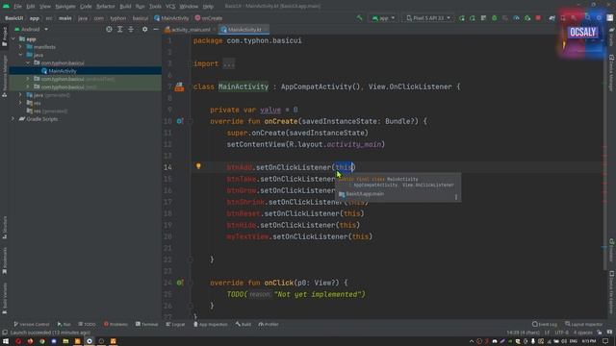
Task: Open the File menu
Action: point(17,7)
